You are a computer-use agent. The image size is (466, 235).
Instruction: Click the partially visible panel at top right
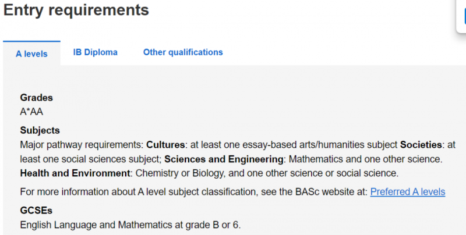(x=461, y=16)
